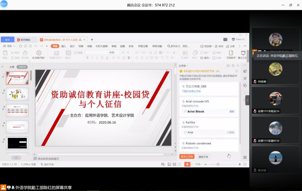This screenshot has height=191, width=302.
Task: Toggle to 大纲 outline view
Action: click(x=11, y=67)
